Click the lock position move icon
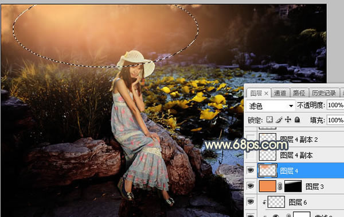 [288, 120]
